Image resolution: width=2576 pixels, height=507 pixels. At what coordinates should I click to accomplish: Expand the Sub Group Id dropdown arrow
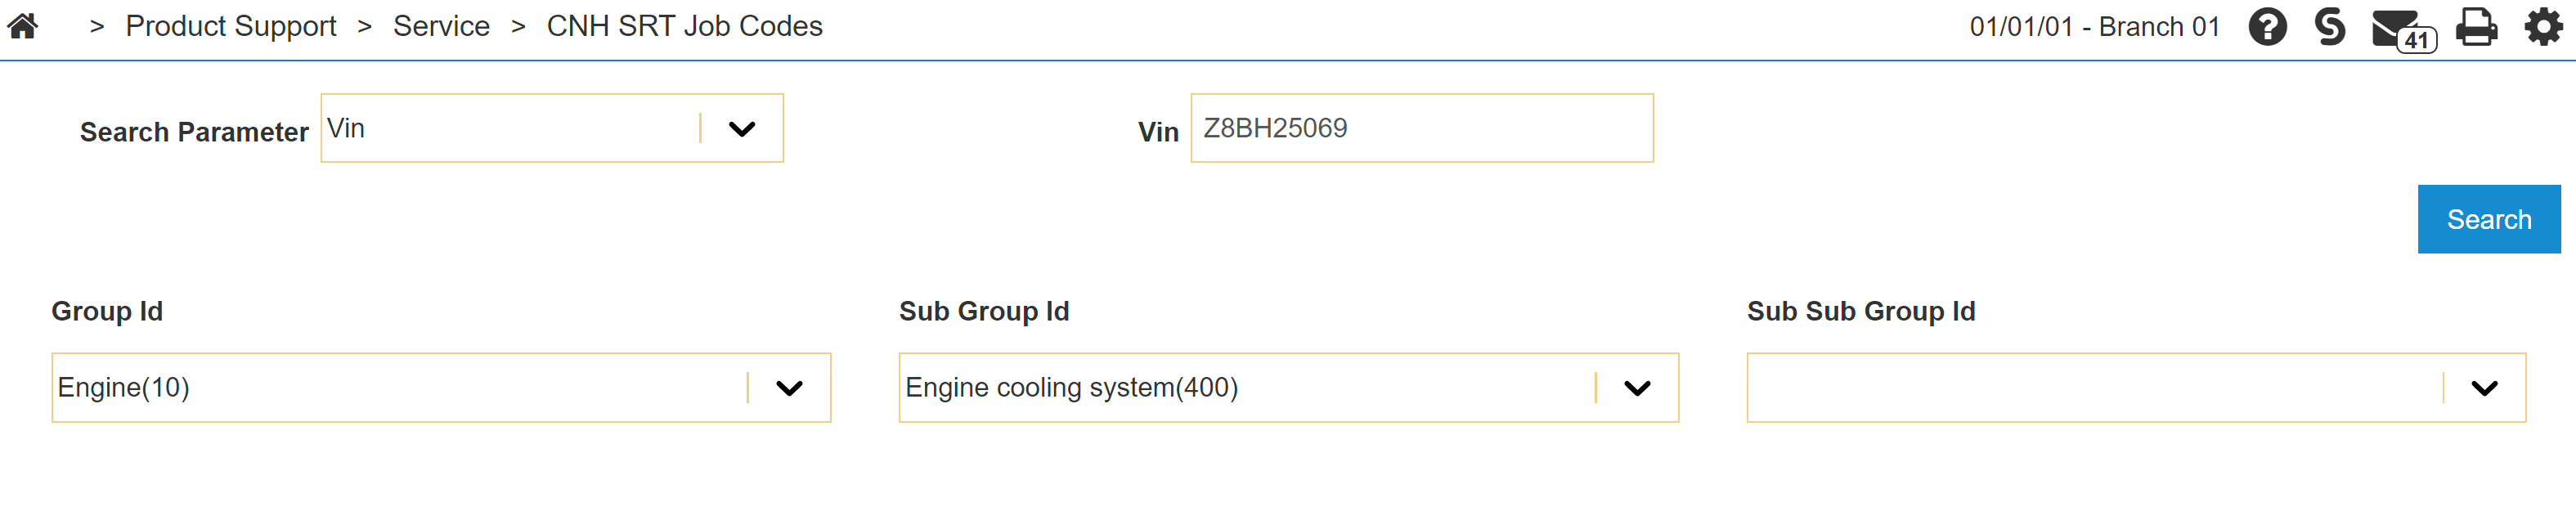pos(1636,388)
